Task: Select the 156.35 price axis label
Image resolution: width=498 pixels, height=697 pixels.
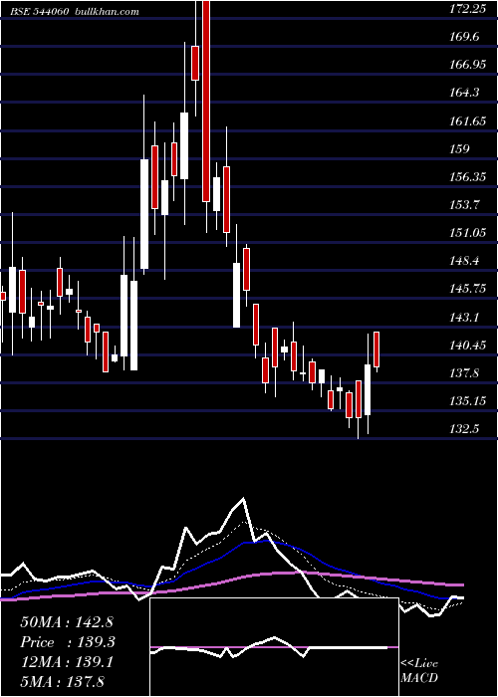Action: pos(467,177)
